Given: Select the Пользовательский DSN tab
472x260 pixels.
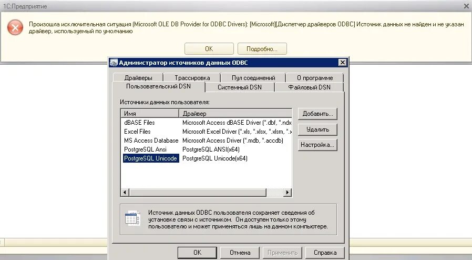Looking at the screenshot, I should coord(158,86).
